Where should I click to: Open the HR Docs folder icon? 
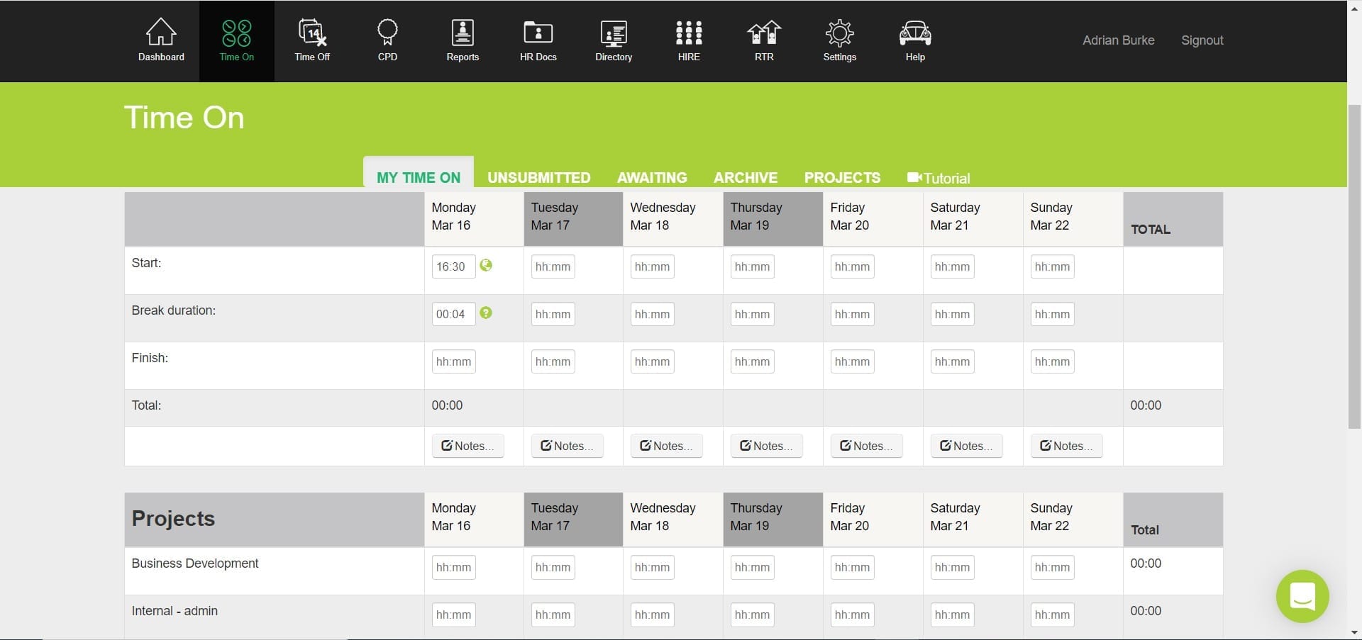coord(538,32)
